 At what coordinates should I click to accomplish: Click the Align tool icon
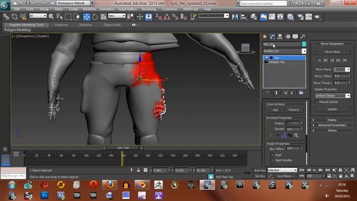pyautogui.click(x=243, y=17)
